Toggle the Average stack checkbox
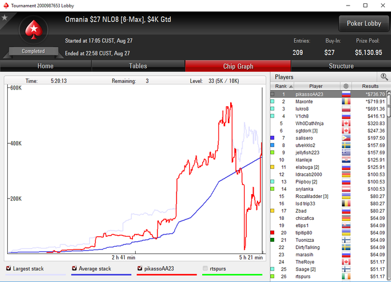391x282 pixels. click(x=74, y=268)
